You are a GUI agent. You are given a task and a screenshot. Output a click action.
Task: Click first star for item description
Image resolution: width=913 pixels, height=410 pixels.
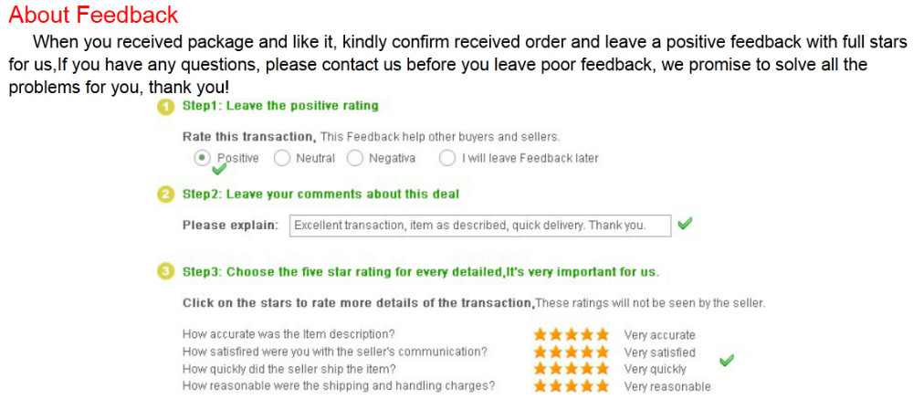tap(540, 334)
